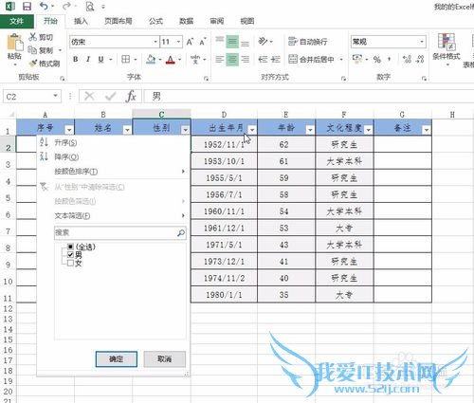Open Text Filters (文本筛选) submenu
The image size is (474, 403).
113,216
